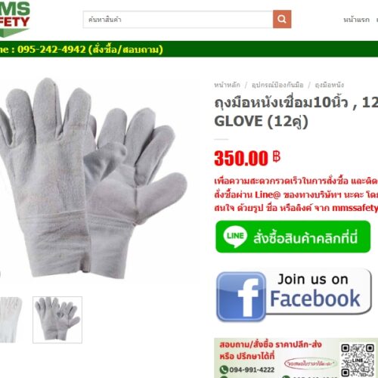Click the หน้าหลัก breadcrumb link

pyautogui.click(x=227, y=85)
